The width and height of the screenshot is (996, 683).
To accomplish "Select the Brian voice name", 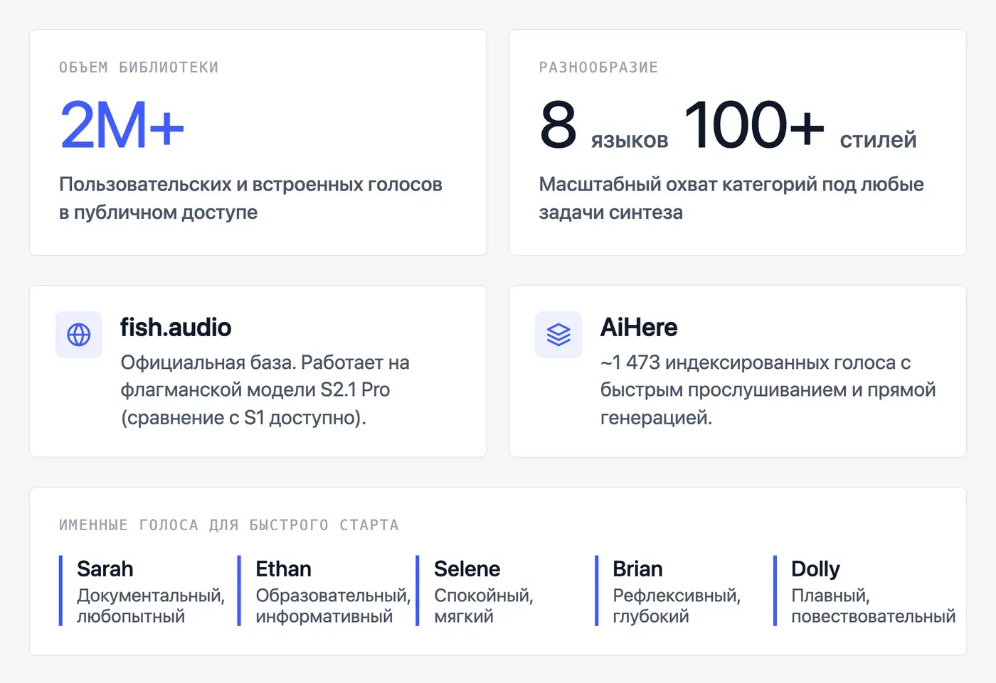I will coord(637,569).
